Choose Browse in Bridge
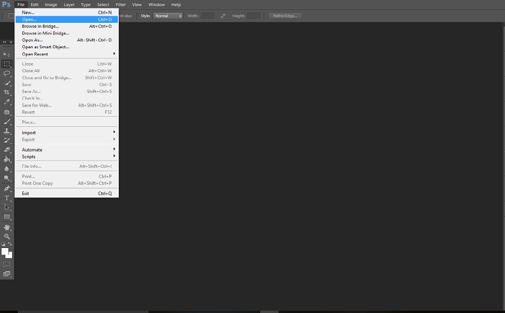The height and width of the screenshot is (313, 505). [66, 26]
